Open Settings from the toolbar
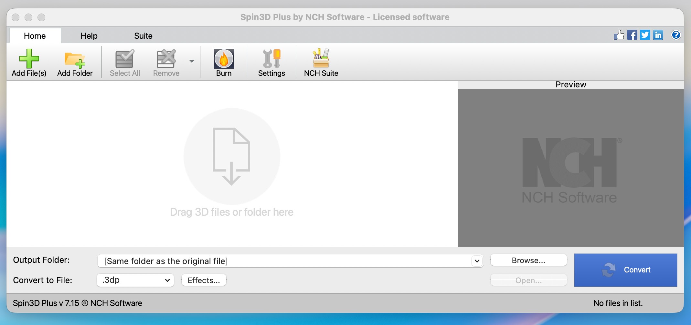 click(x=271, y=59)
